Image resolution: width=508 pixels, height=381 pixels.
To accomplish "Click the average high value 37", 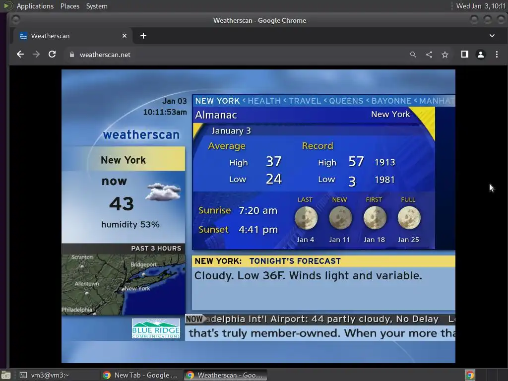I will (274, 161).
